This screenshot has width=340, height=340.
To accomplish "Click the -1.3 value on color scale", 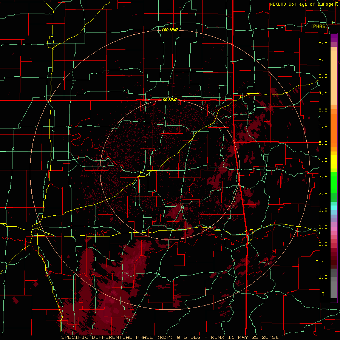I will click(321, 277).
